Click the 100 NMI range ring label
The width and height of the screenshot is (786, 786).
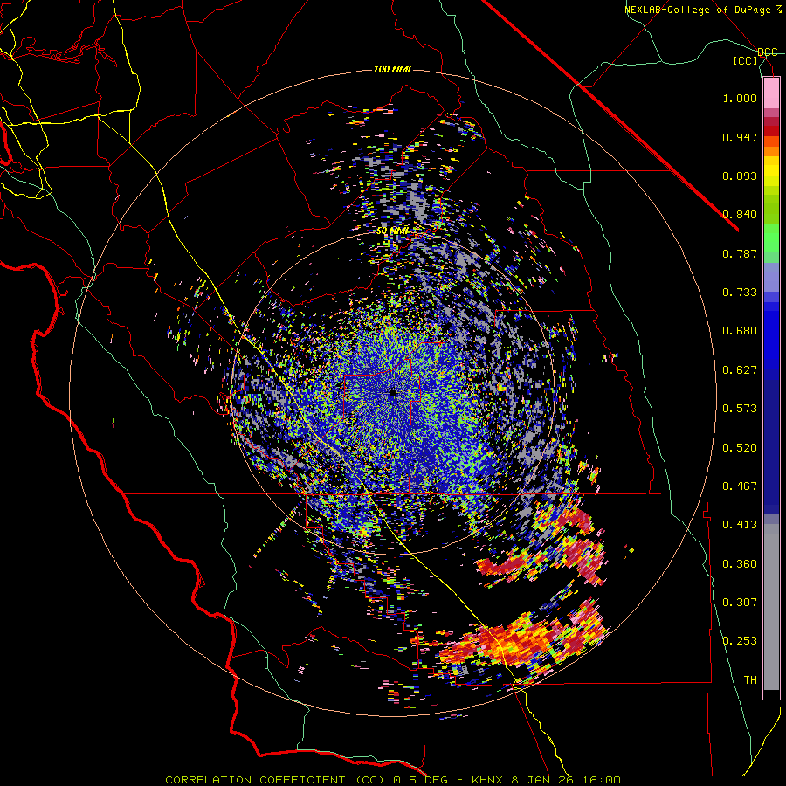coord(392,69)
